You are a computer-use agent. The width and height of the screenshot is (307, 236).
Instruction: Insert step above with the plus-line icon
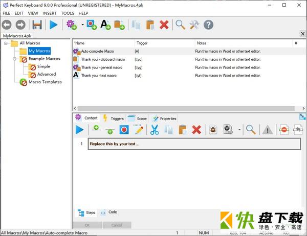point(96,128)
